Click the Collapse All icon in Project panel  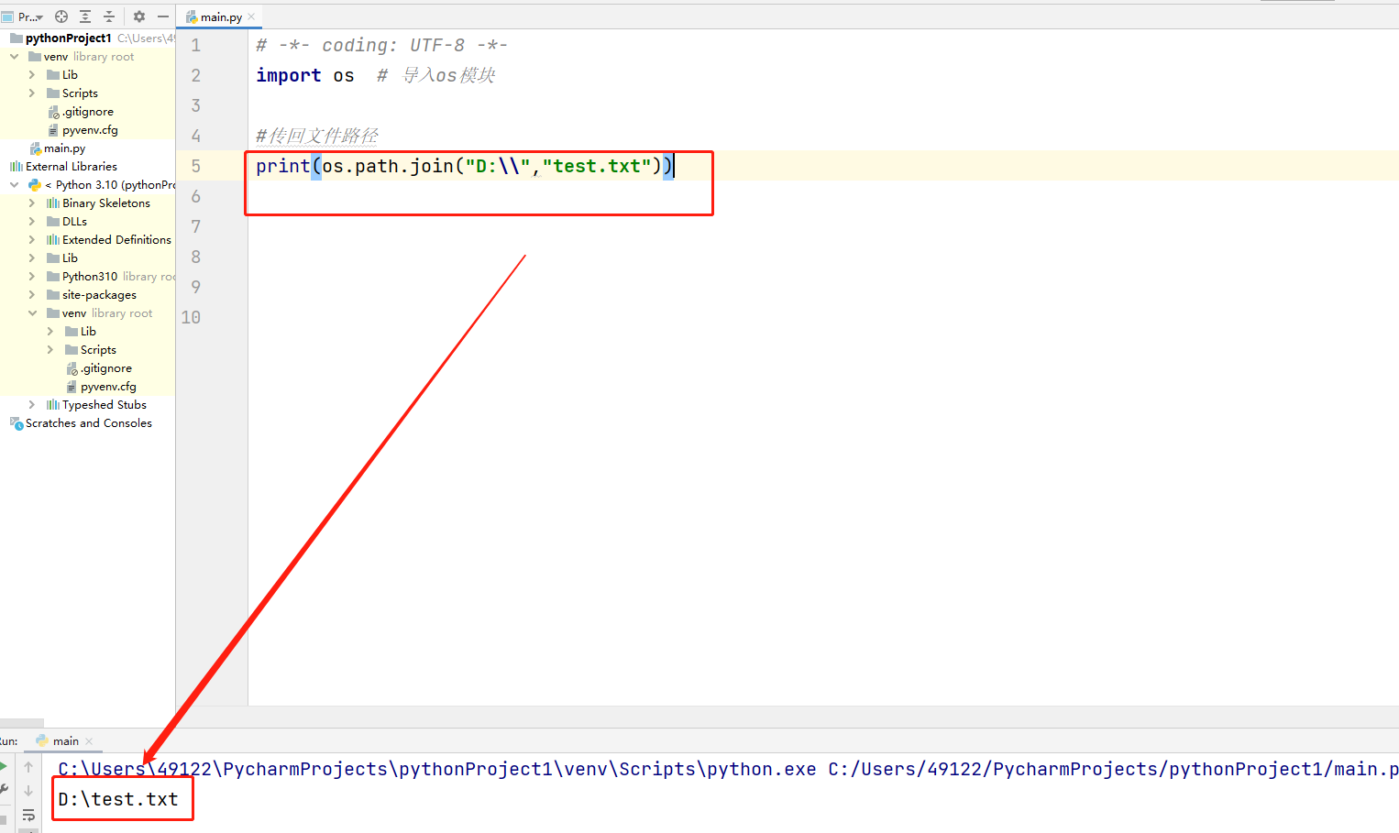coord(109,16)
